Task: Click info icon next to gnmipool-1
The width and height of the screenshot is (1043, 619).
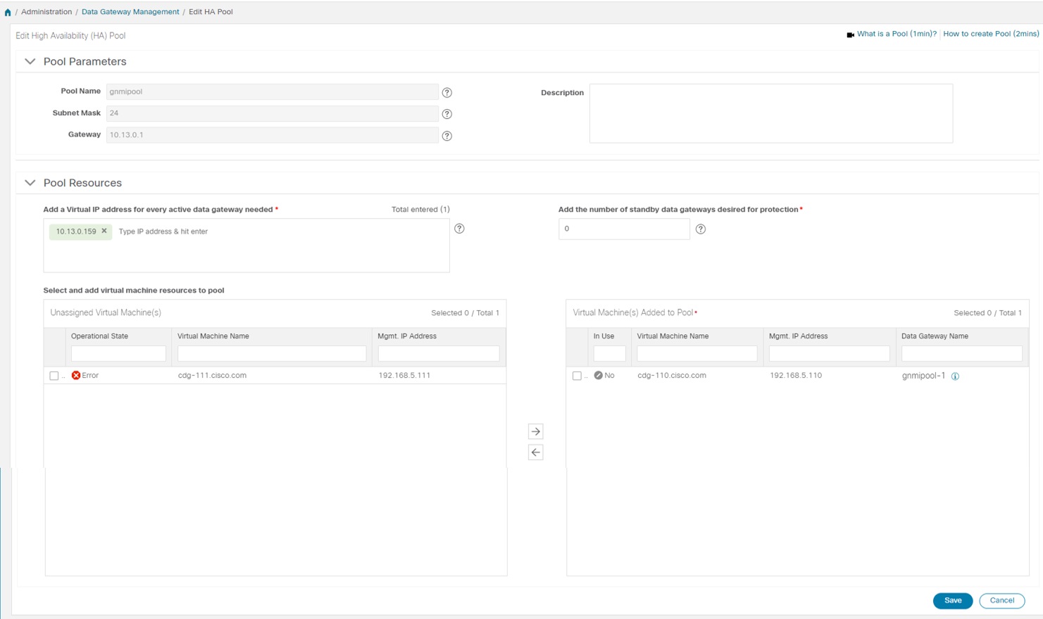Action: (955, 376)
